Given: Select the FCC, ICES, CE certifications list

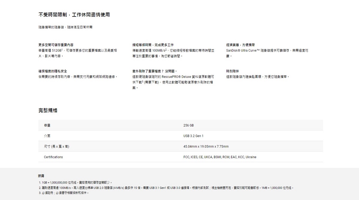Looking at the screenshot, I should point(220,157).
